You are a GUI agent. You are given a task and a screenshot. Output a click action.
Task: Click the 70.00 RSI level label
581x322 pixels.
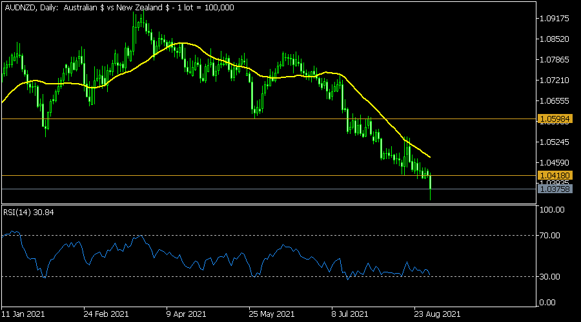click(549, 236)
